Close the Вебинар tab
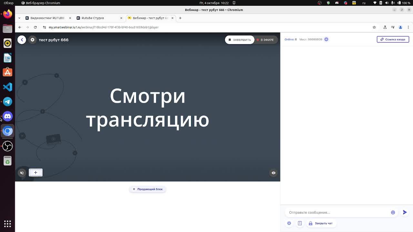The height and width of the screenshot is (232, 413). click(x=172, y=18)
